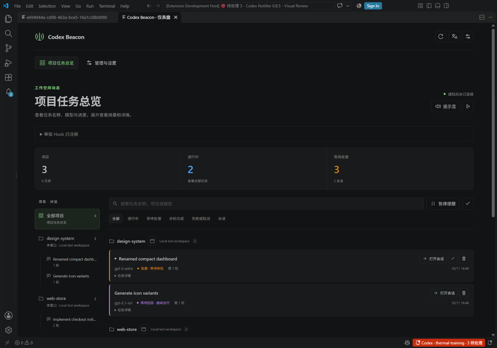The height and width of the screenshot is (348, 497).
Task: Open Source Control in activity bar
Action: [x=9, y=48]
